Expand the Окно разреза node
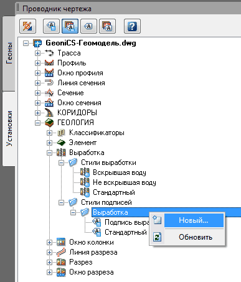Screen dimensions: 241x282 tap(49, 272)
